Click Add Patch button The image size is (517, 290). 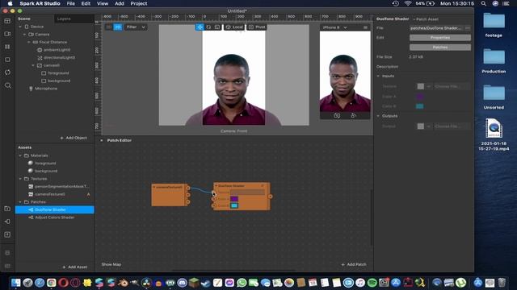[x=354, y=264]
